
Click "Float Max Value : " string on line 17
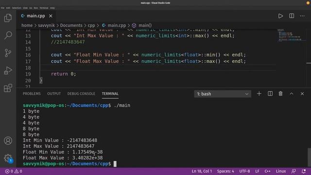coord(102,61)
